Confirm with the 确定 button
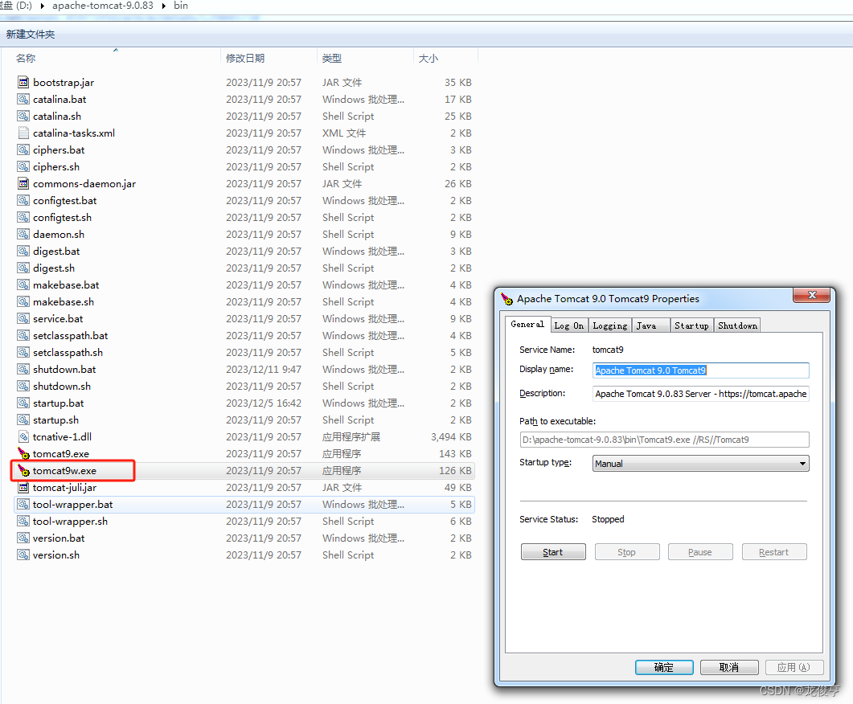The height and width of the screenshot is (704, 853). 664,667
